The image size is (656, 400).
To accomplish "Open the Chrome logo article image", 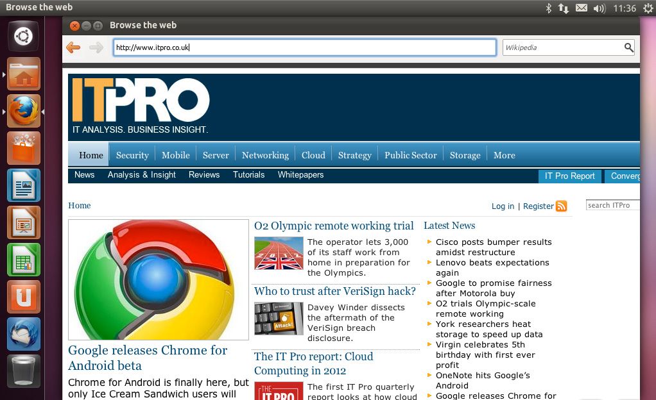I will [x=159, y=279].
